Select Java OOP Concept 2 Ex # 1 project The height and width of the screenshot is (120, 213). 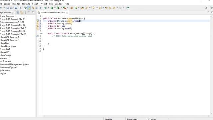pos(13,19)
